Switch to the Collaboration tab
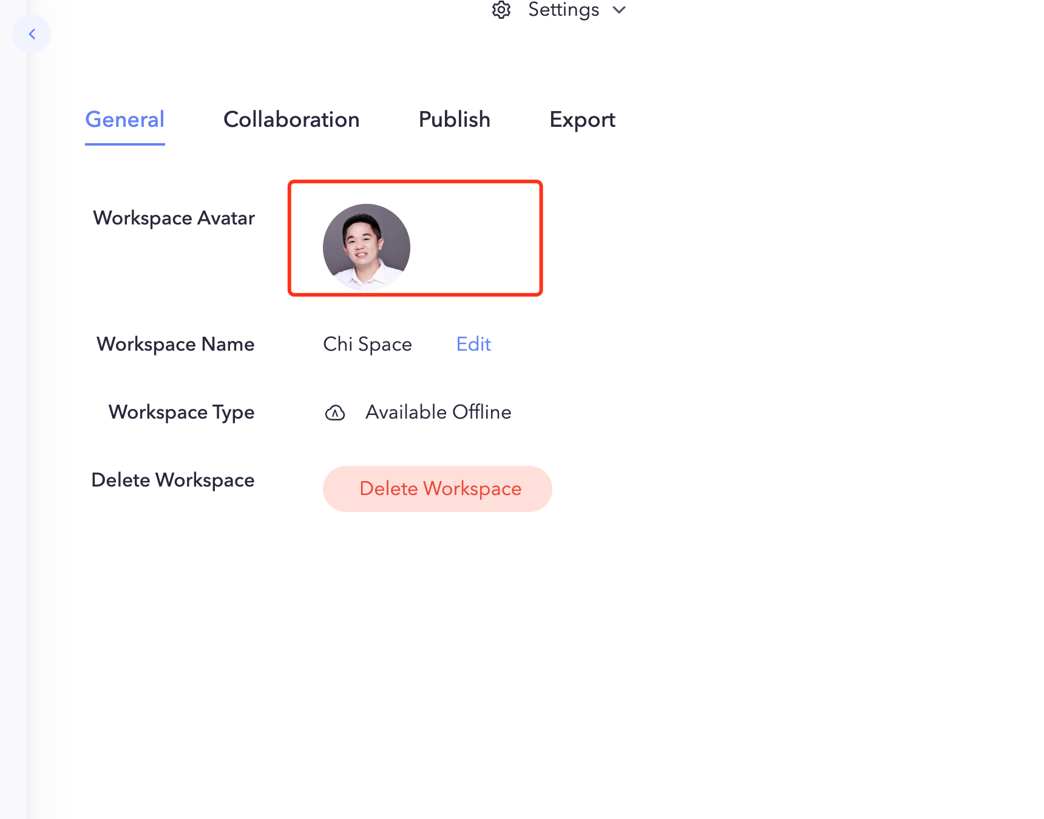 [x=291, y=120]
